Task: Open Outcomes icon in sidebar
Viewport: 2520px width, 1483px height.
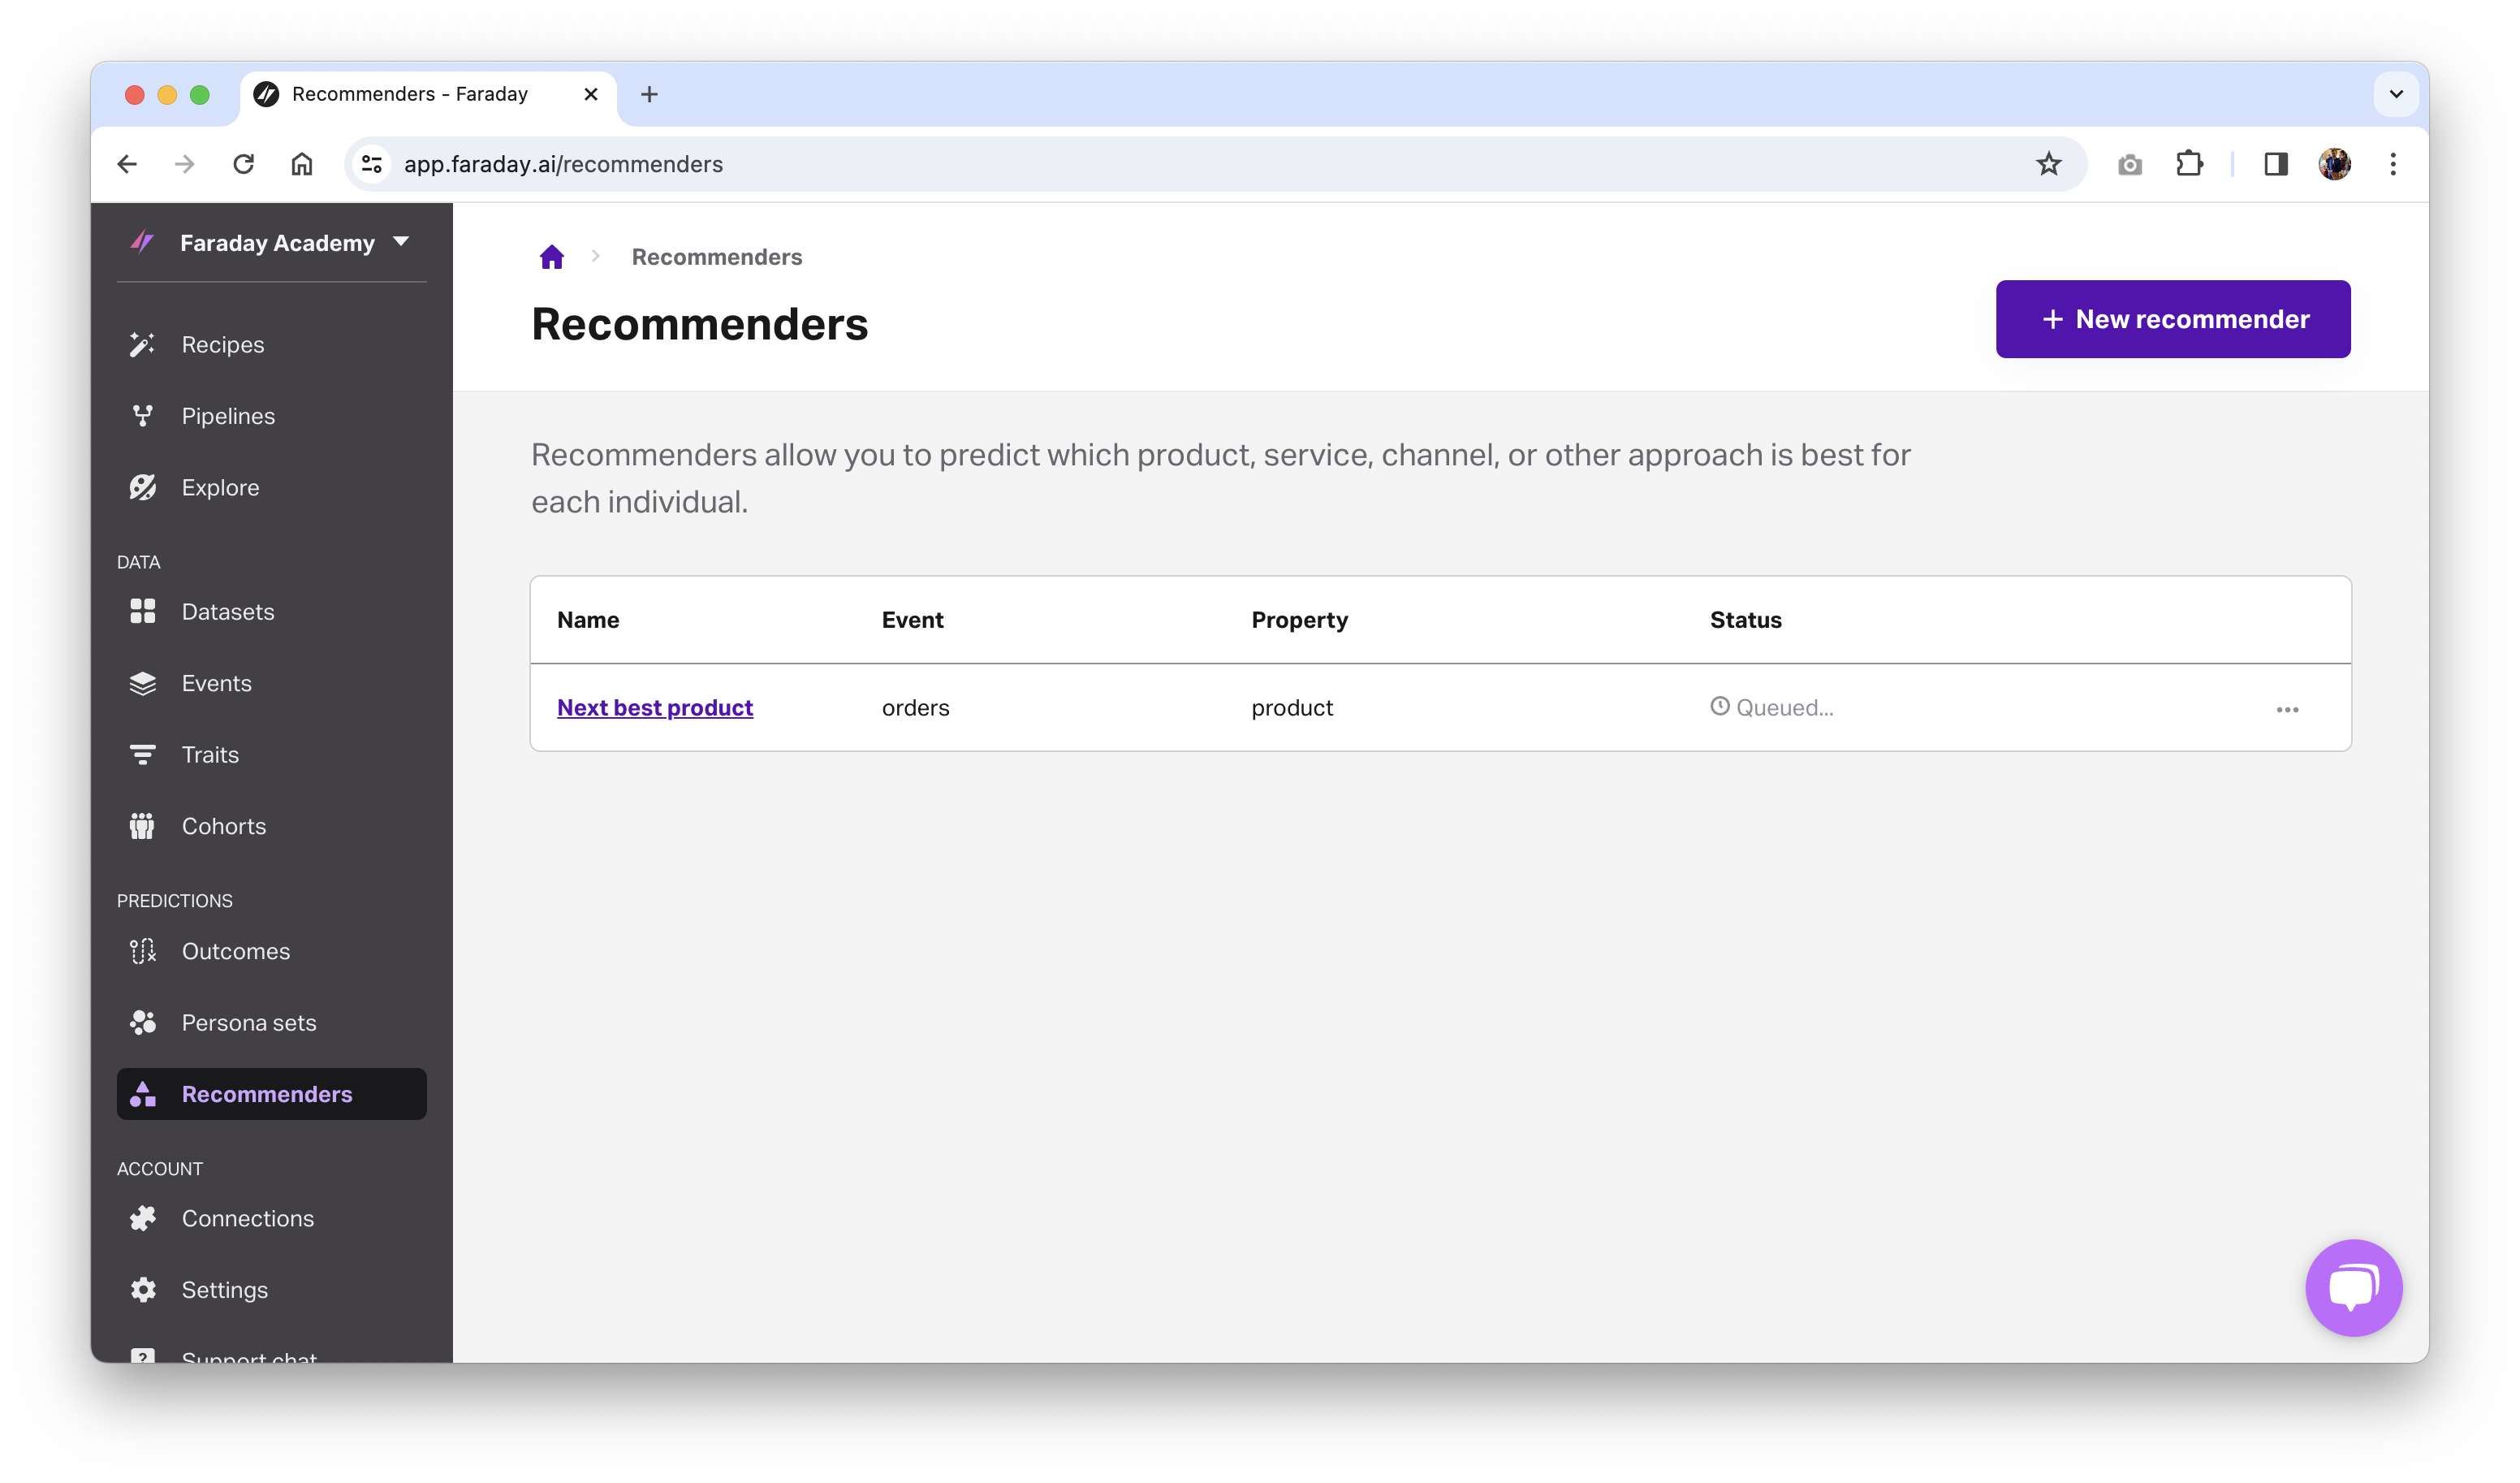Action: (142, 951)
